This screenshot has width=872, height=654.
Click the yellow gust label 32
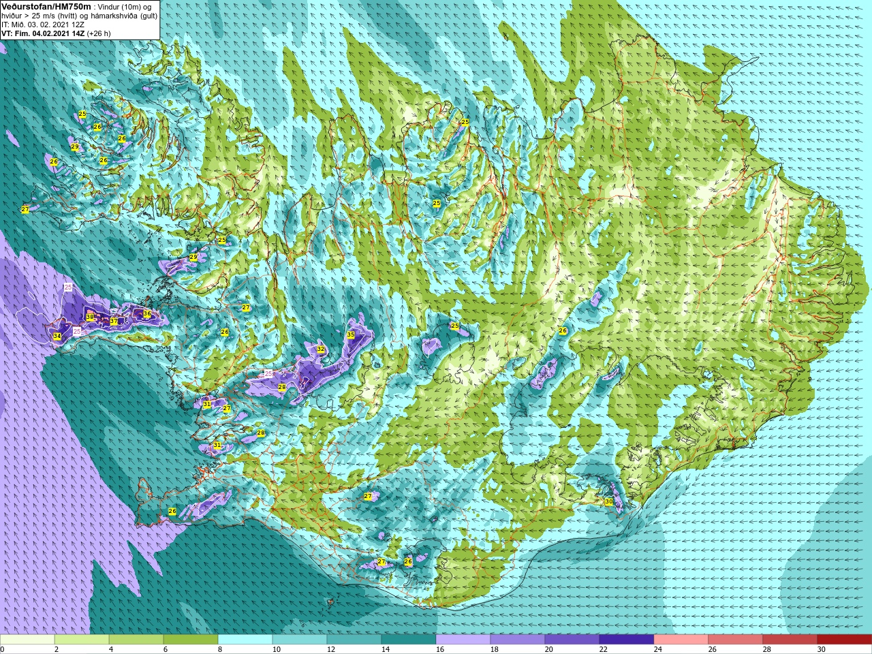[x=321, y=349]
